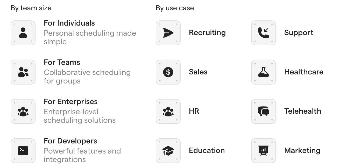The width and height of the screenshot is (341, 168).
Task: Click the graduation cap Education icon
Action: 168,151
